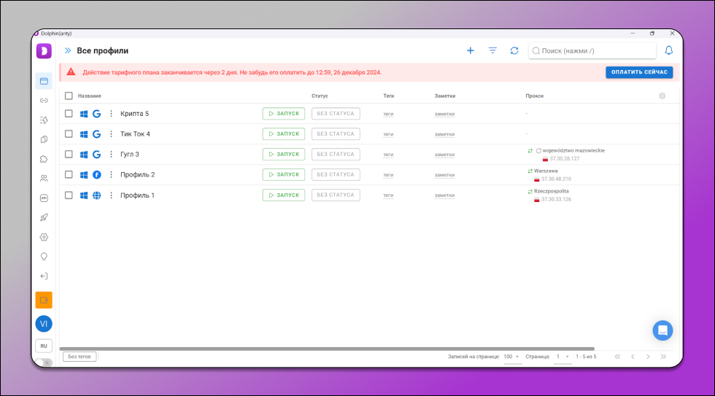Open records per page dropdown showing 100
The width and height of the screenshot is (715, 396).
(512, 357)
